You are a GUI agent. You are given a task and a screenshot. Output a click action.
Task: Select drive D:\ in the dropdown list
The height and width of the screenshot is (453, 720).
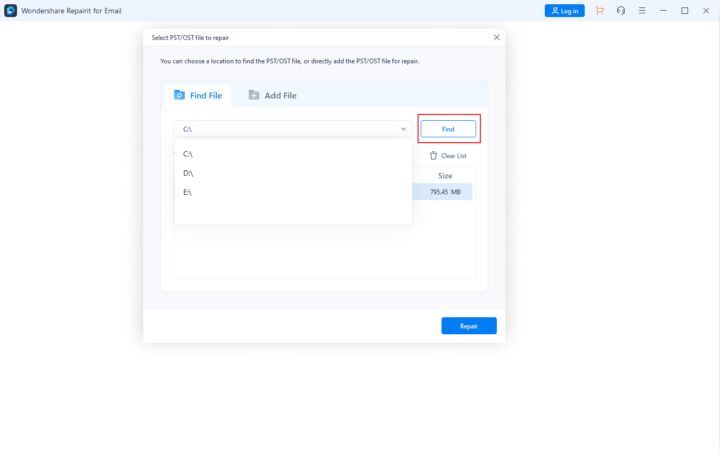(x=188, y=174)
